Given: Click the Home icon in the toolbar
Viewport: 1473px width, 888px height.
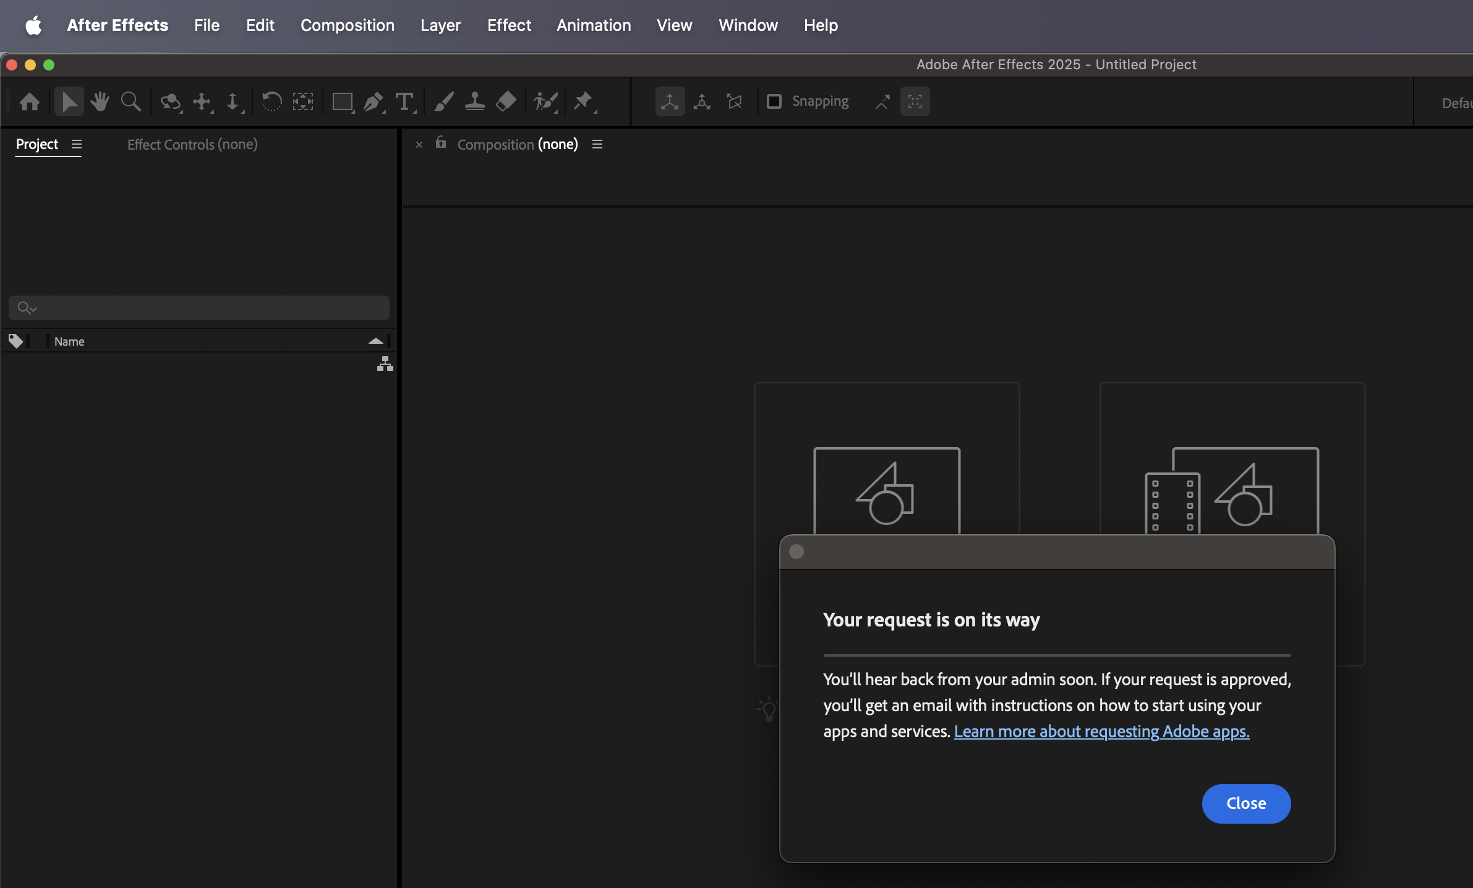Looking at the screenshot, I should (30, 101).
